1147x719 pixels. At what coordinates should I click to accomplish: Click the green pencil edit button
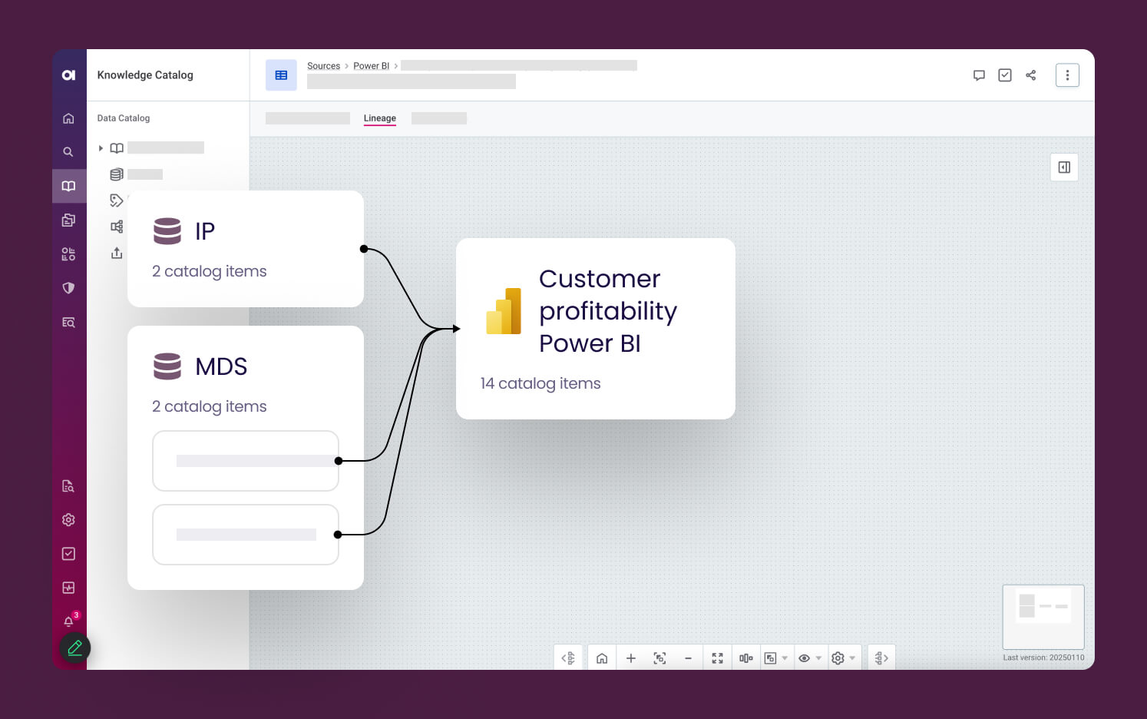75,648
